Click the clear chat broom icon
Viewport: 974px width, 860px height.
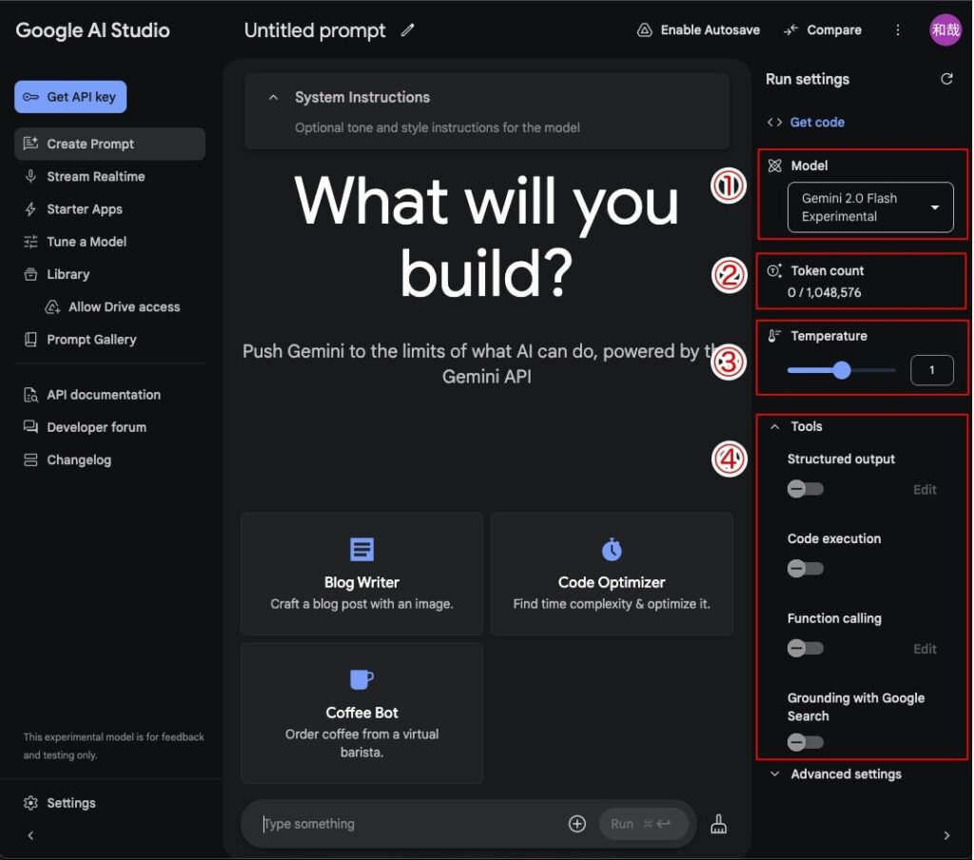point(719,824)
